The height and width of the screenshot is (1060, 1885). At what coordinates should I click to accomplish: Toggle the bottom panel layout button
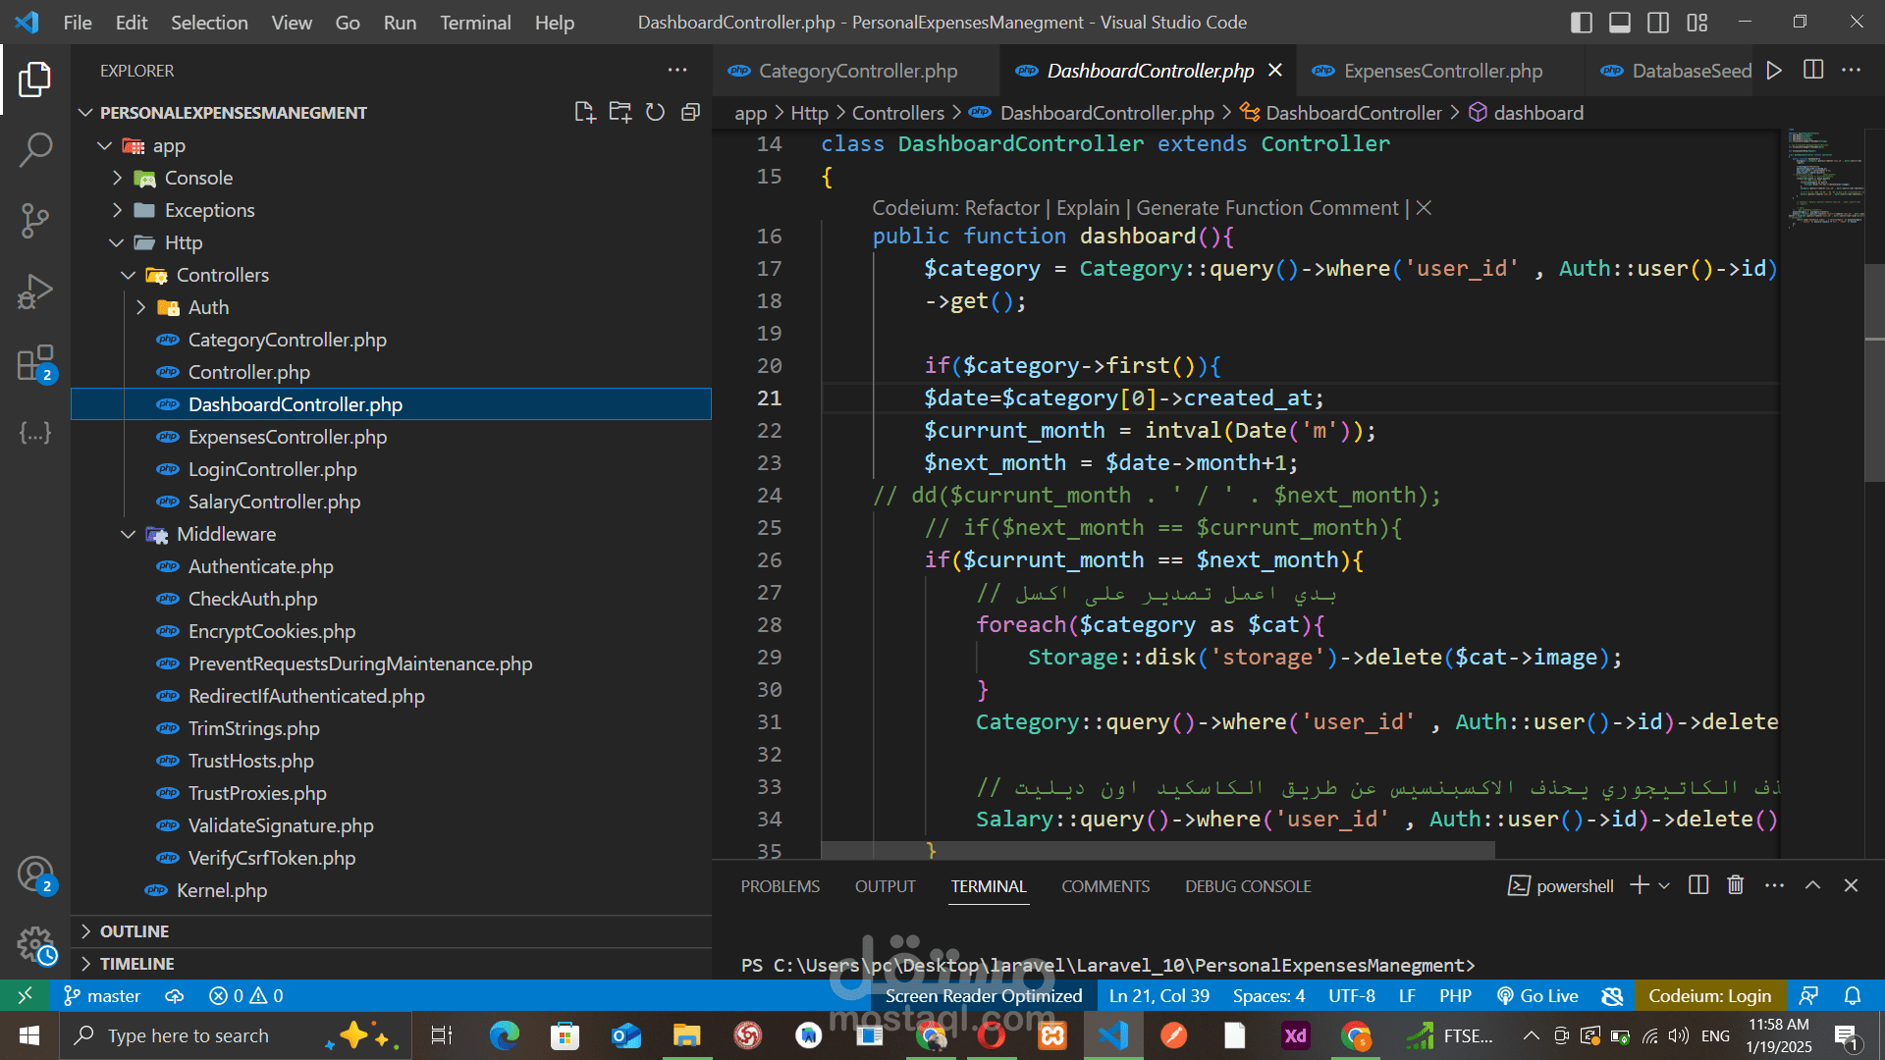coord(1619,22)
